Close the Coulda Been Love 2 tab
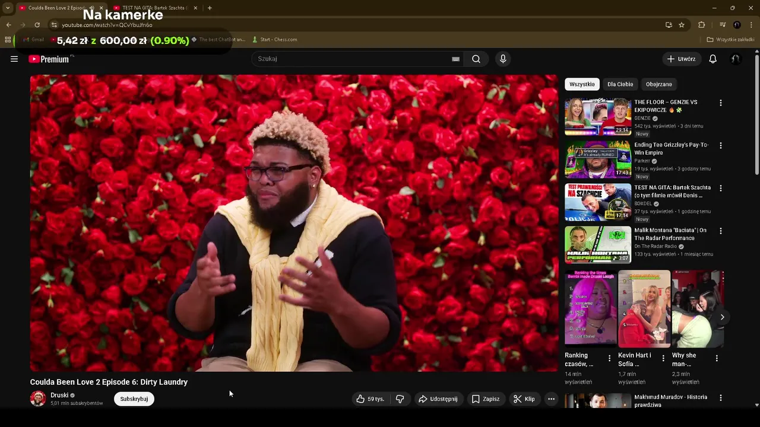 [100, 8]
